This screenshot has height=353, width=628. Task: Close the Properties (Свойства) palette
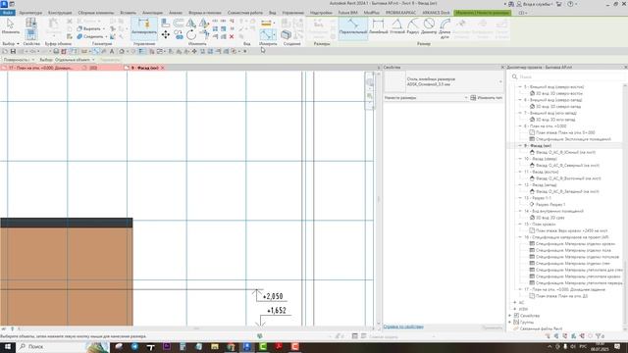coord(502,68)
